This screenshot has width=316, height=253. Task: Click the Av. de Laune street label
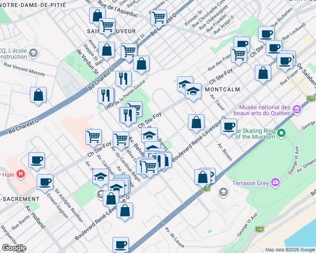pyautogui.click(x=174, y=237)
